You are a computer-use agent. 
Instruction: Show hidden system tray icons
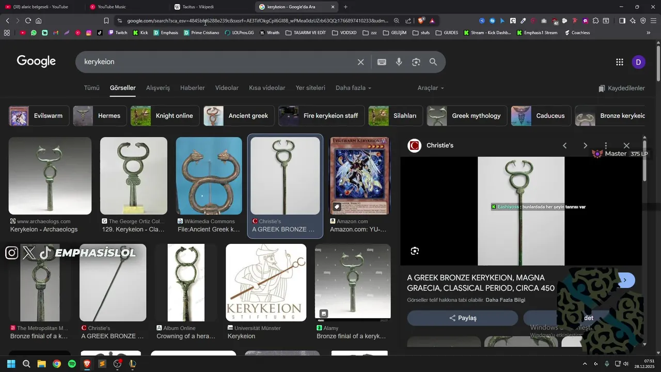click(x=585, y=364)
